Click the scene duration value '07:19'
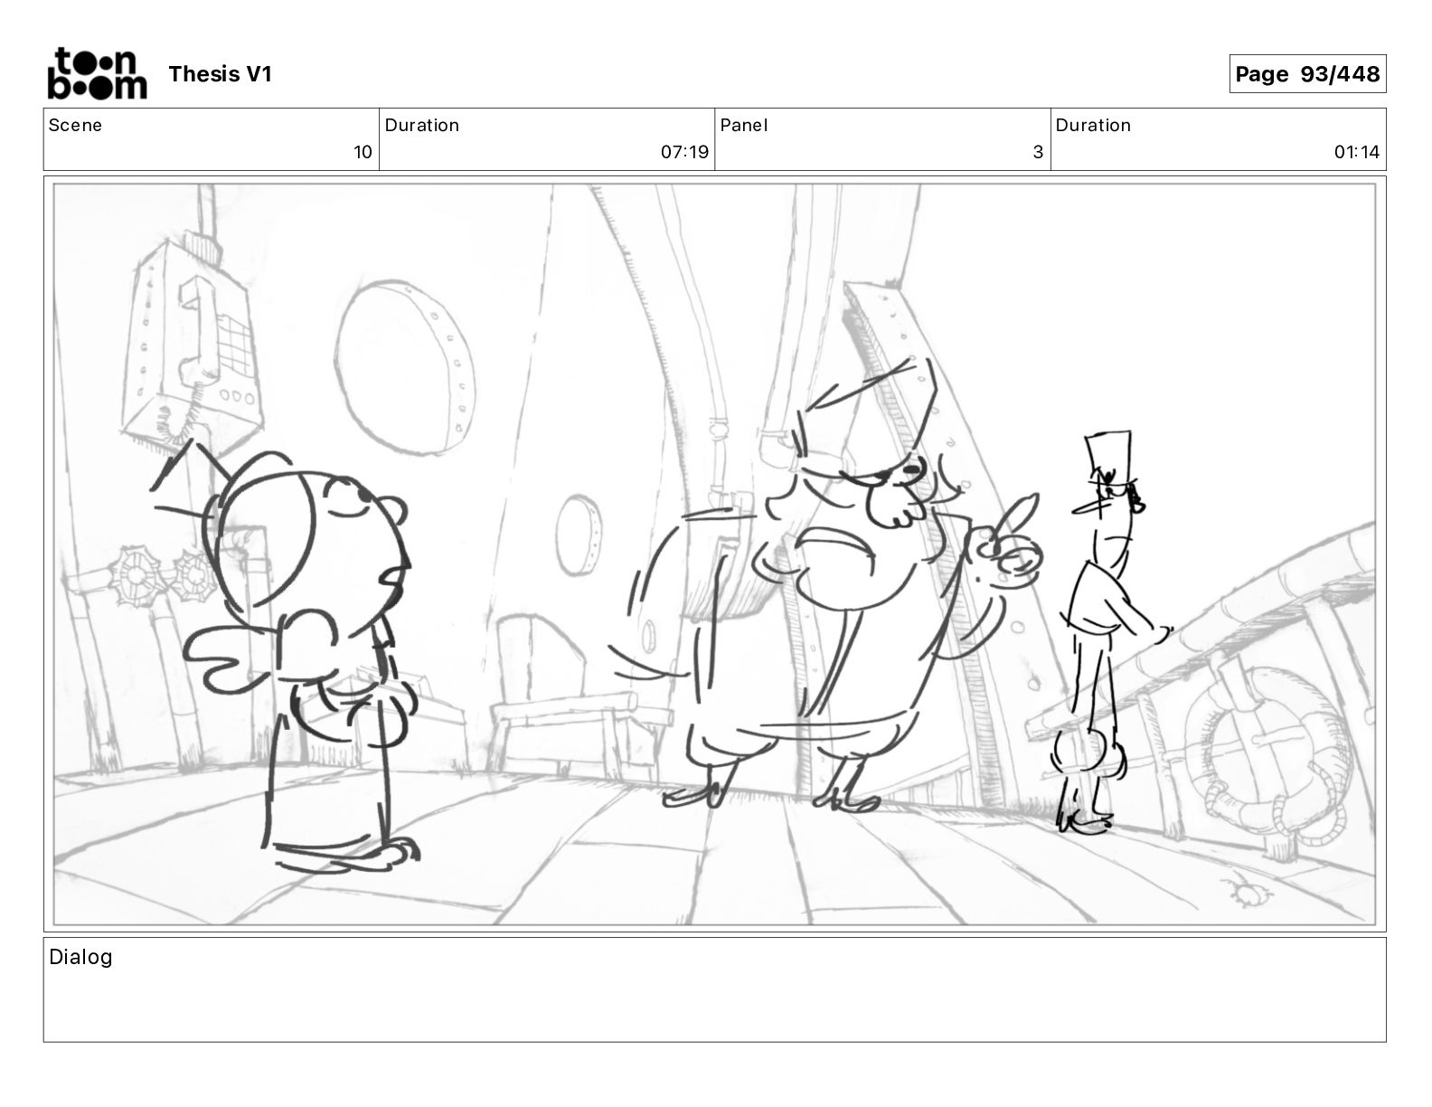The image size is (1432, 1107). [684, 152]
